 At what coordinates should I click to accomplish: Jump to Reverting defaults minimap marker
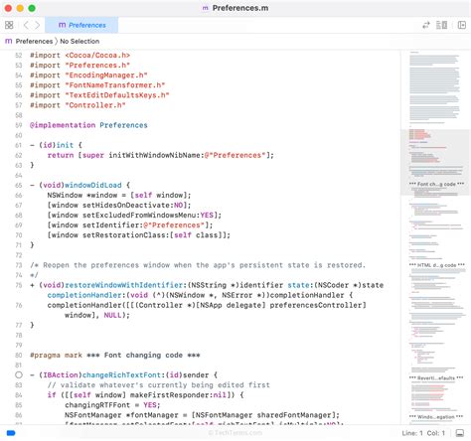coord(436,377)
